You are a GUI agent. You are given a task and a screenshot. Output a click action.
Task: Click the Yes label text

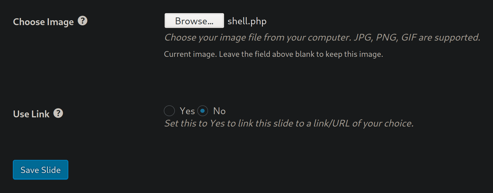tap(187, 111)
